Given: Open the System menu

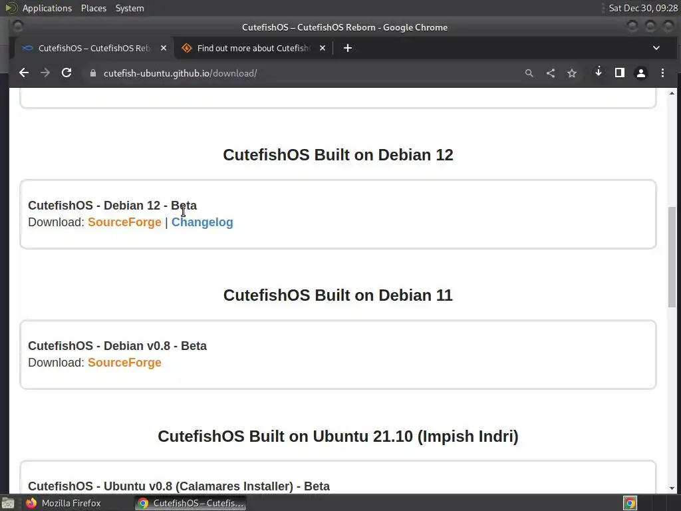Looking at the screenshot, I should tap(130, 8).
